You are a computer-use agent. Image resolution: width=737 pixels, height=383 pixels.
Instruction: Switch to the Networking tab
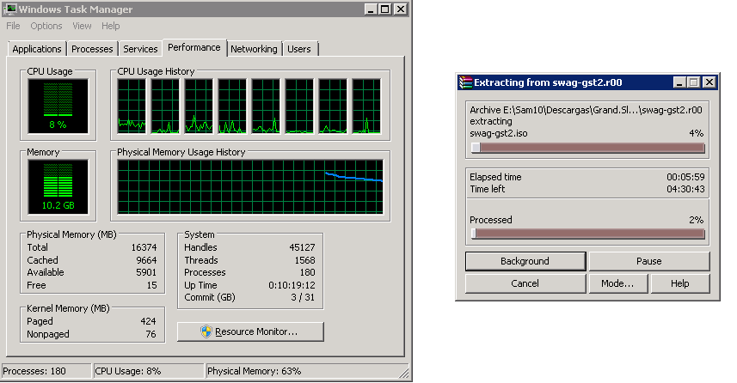[254, 49]
